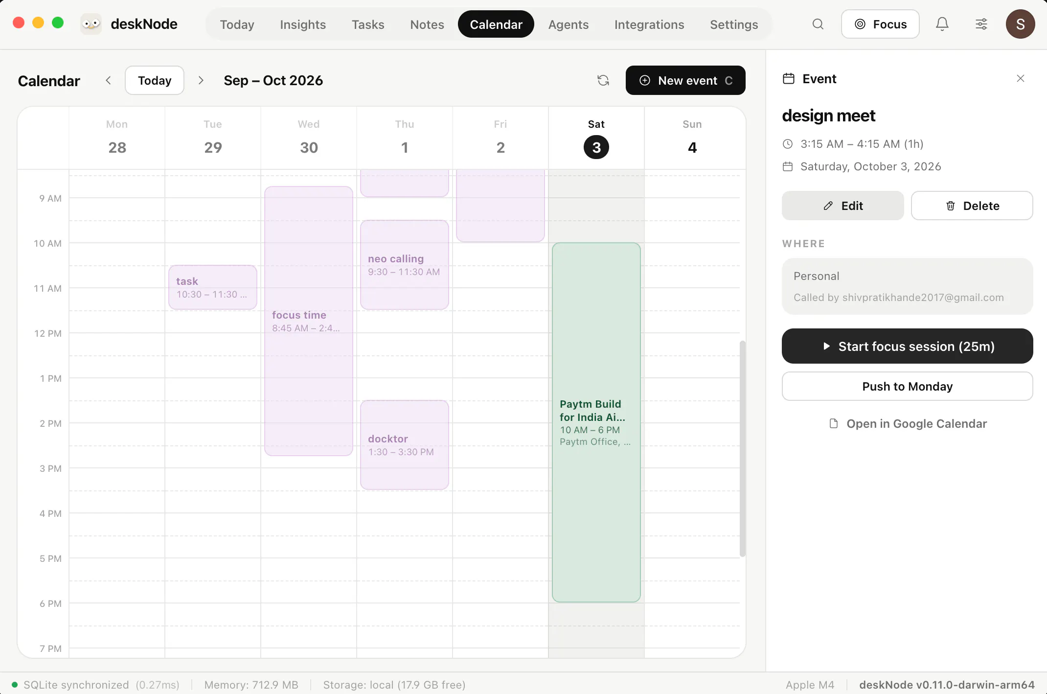Image resolution: width=1047 pixels, height=694 pixels.
Task: Switch to the Settings tab
Action: 734,24
